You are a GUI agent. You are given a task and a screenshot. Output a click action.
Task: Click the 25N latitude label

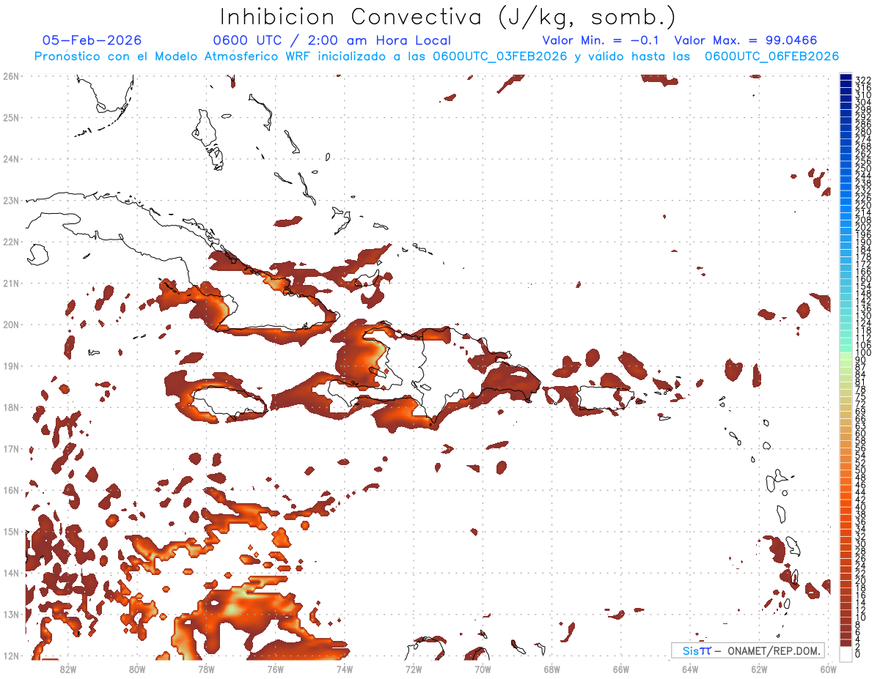(11, 117)
